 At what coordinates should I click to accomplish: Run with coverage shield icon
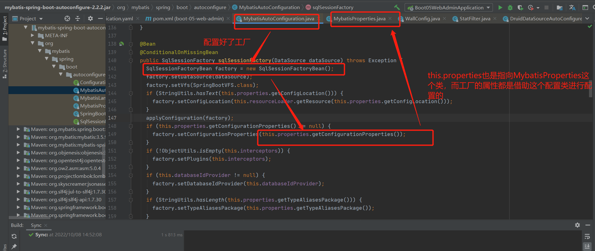tap(520, 8)
